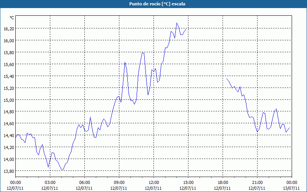307x192 pixels.
Task: Click the "Punto de rocío [°C] escala" title
Action: (157, 4)
